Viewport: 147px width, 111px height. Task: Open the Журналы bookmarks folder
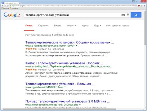click(14, 8)
